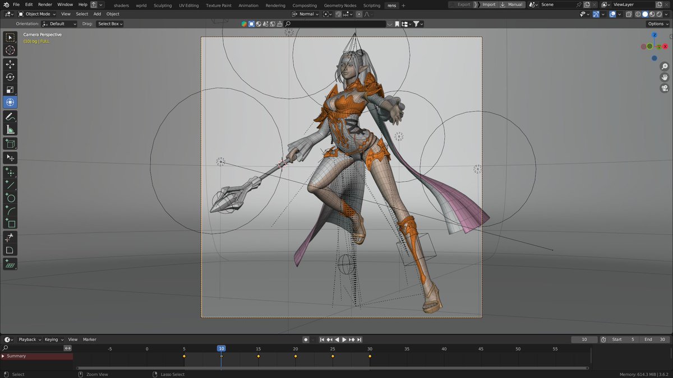Create a new scene with the icon beside the Scene field
The width and height of the screenshot is (673, 378).
pyautogui.click(x=587, y=4)
